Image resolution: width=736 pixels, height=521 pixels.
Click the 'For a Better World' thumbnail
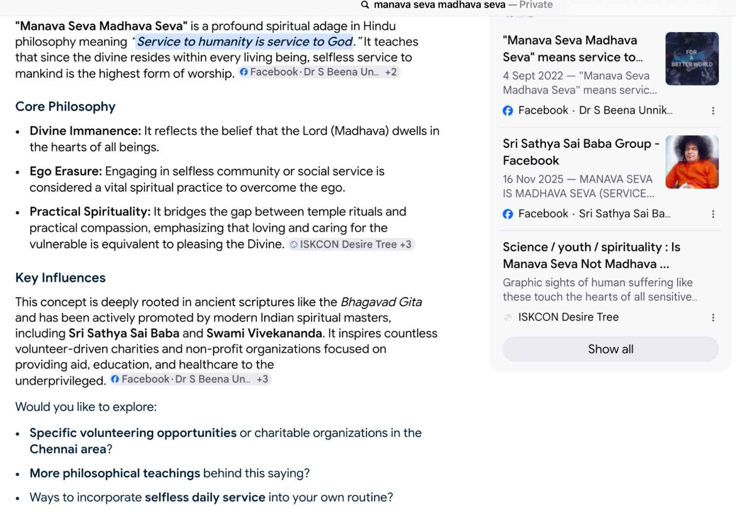(x=692, y=59)
